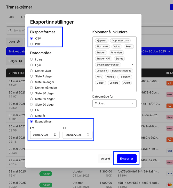Select 'Siste 30 dager' option
173x188 pixels.
(32, 93)
